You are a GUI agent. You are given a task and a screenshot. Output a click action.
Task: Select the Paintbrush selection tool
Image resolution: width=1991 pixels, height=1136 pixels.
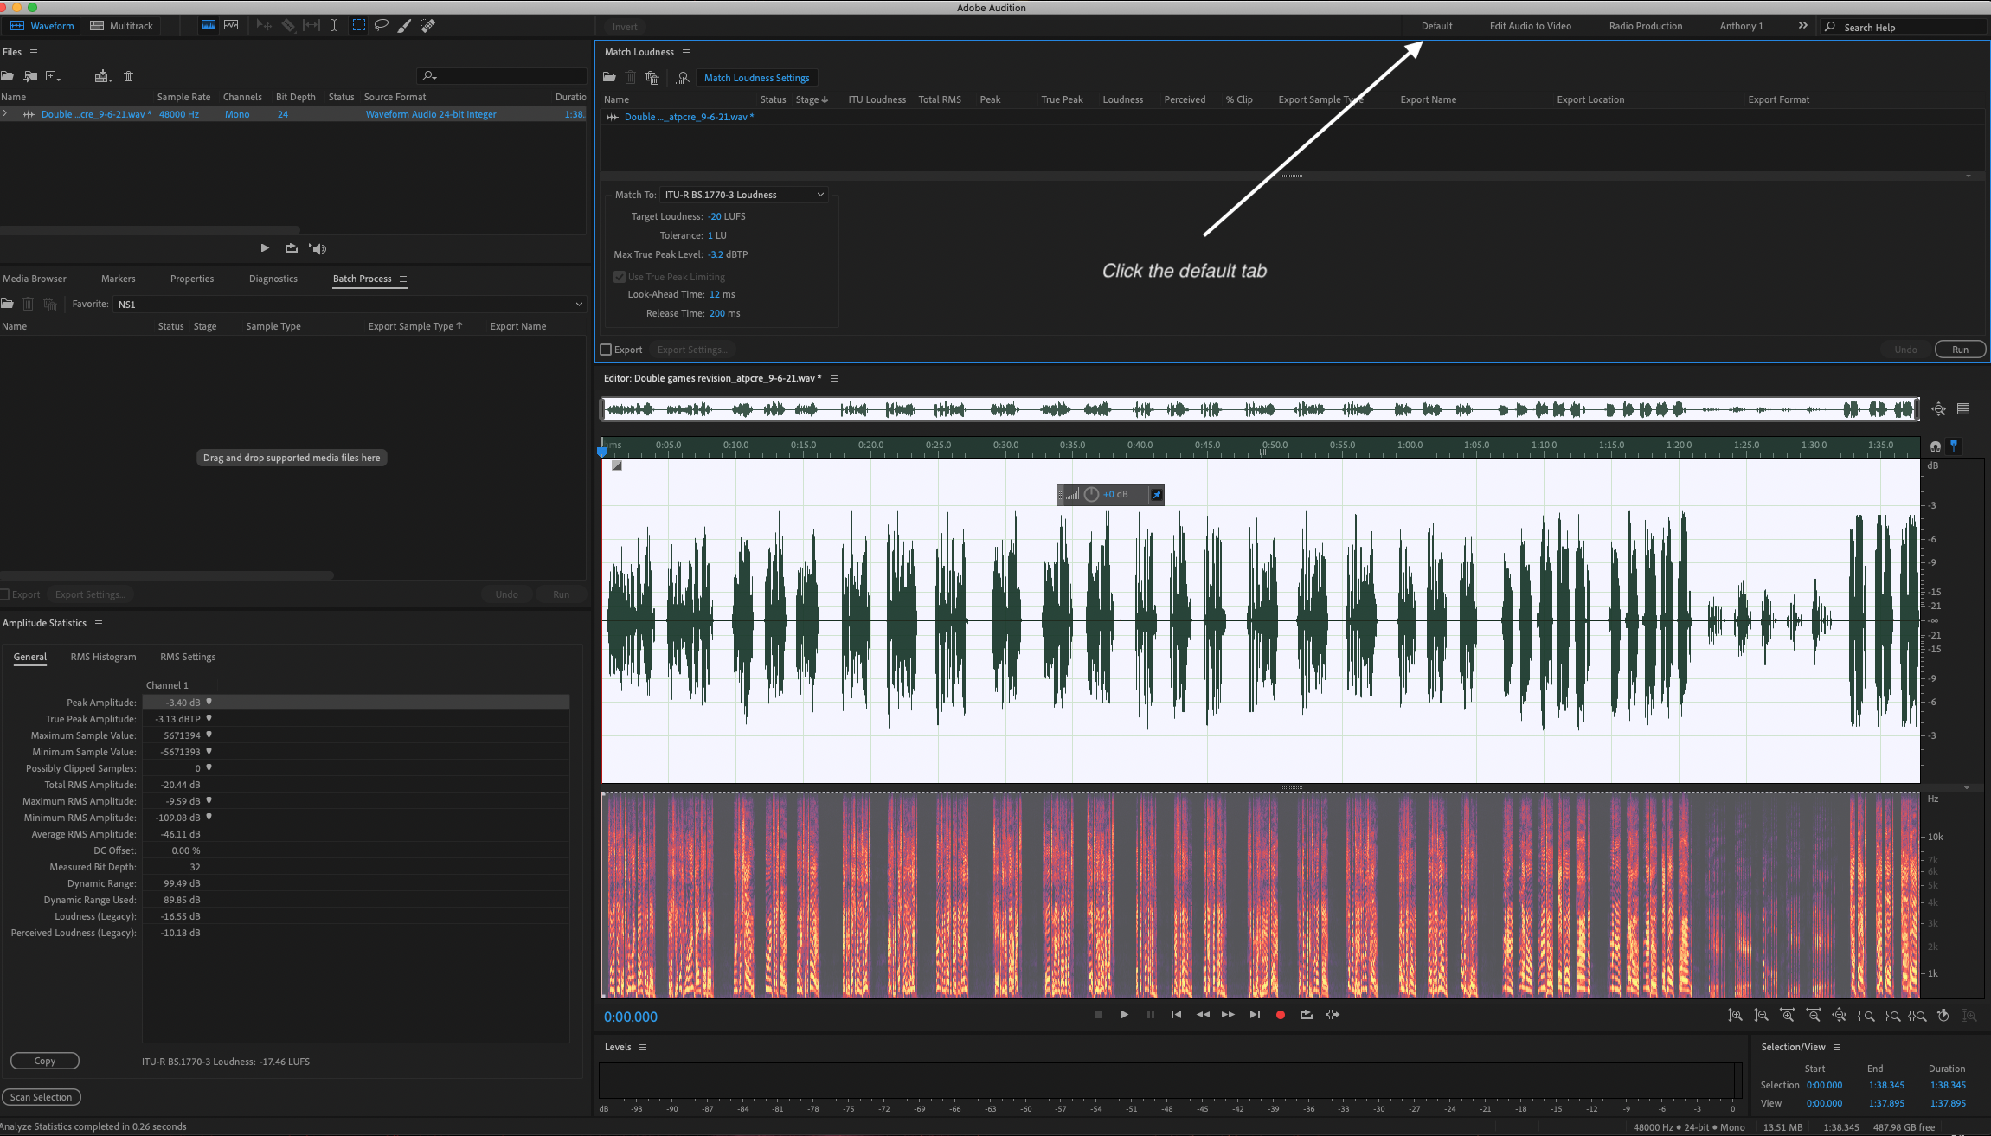[404, 25]
